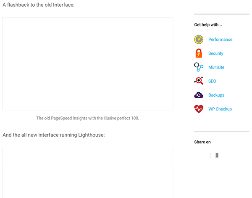Open the Security help link
Image resolution: width=252 pixels, height=198 pixels.
pos(216,53)
